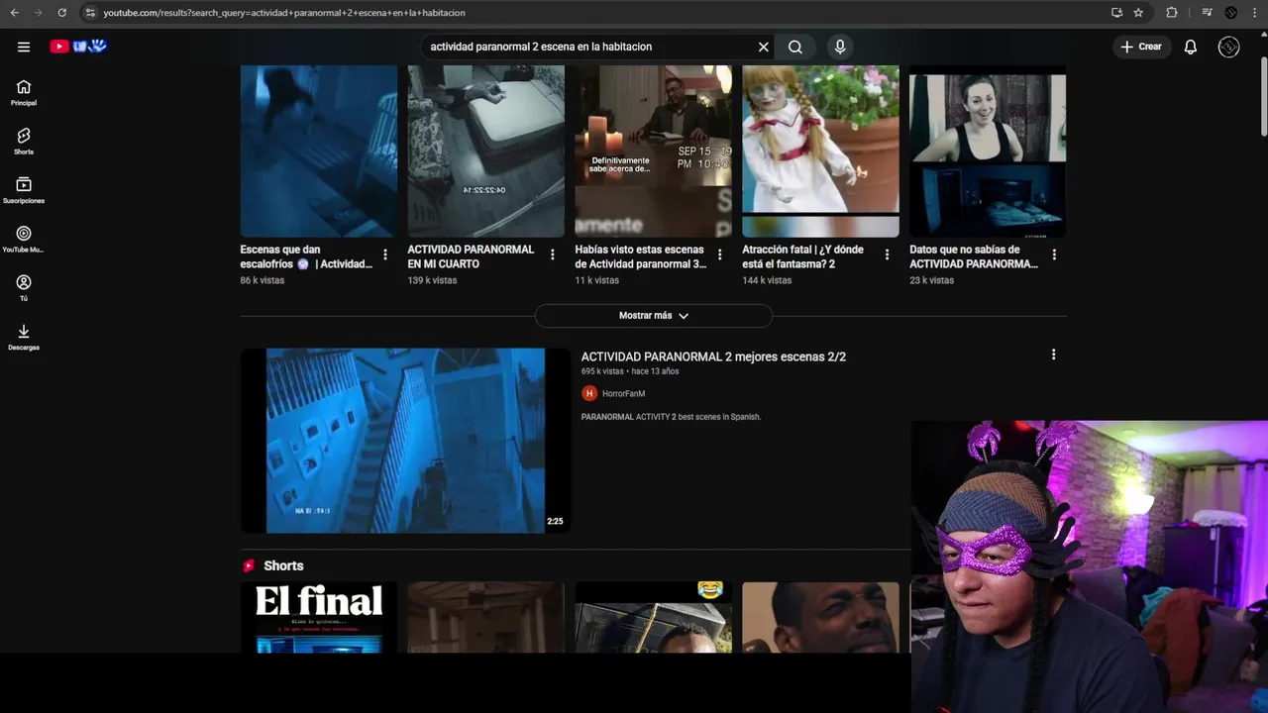Open title 'Habías visto estas escenas de Actividad paranormal'
Viewport: 1268px width, 713px height.
pyautogui.click(x=641, y=256)
